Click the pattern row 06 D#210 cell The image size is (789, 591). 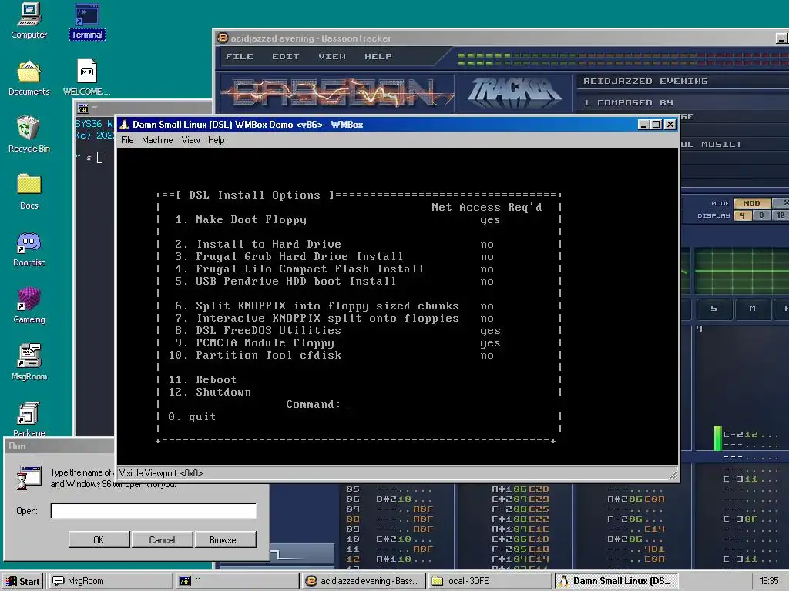pos(404,499)
